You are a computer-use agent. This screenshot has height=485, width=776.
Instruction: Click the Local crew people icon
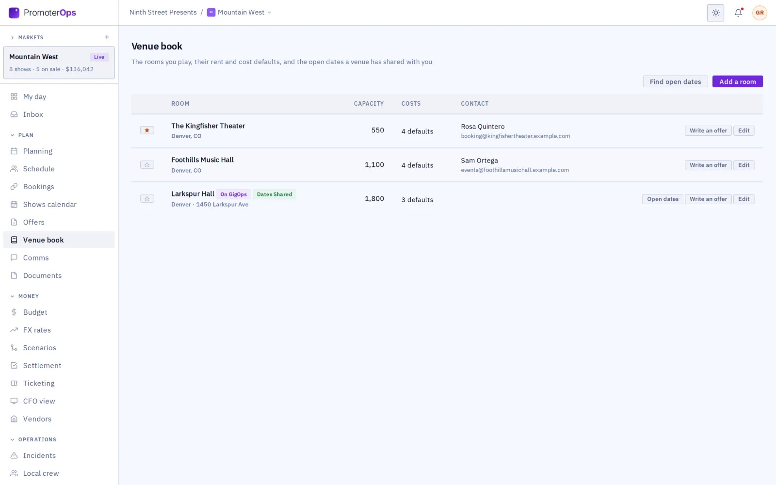pos(14,473)
